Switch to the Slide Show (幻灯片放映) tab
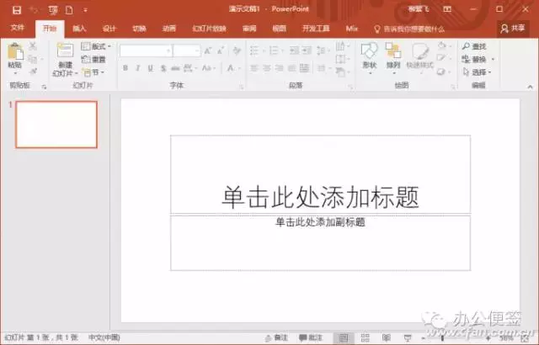 (x=209, y=28)
